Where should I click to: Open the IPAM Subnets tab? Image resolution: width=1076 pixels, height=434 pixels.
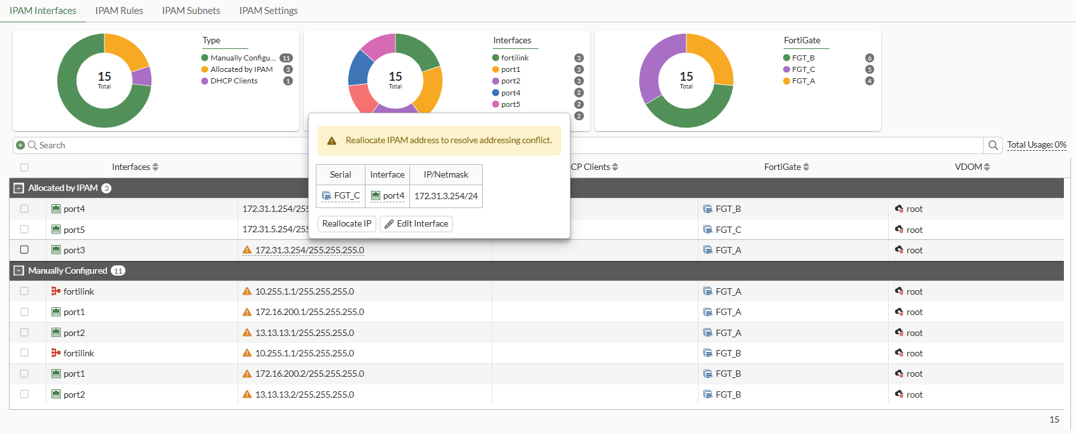[x=191, y=11]
